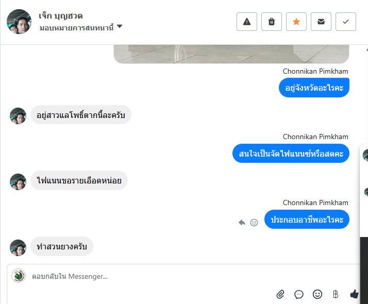Click the Baht currency payment icon
This screenshot has height=304, width=368.
tap(336, 294)
